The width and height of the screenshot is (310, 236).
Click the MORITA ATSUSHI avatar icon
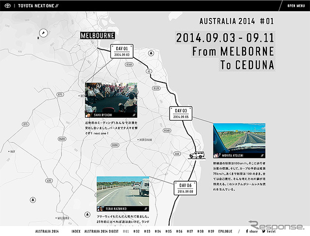click(x=217, y=156)
